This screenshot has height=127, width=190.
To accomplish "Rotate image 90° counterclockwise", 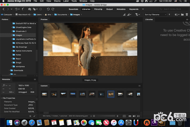I will coord(48,9).
